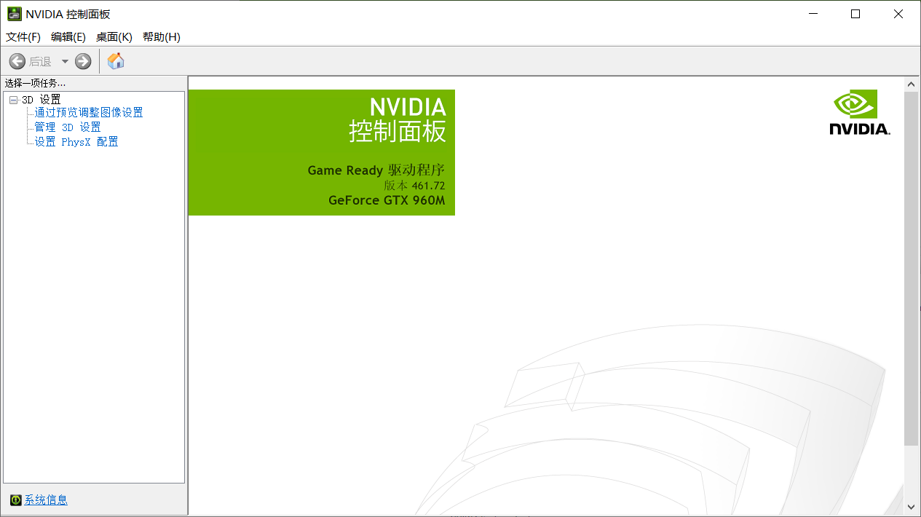Go to the Home page icon

point(116,61)
